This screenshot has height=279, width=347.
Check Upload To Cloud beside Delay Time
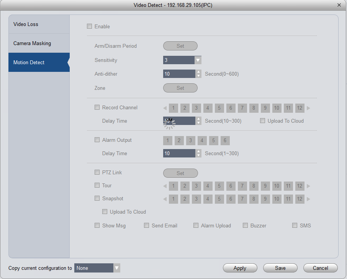click(262, 121)
